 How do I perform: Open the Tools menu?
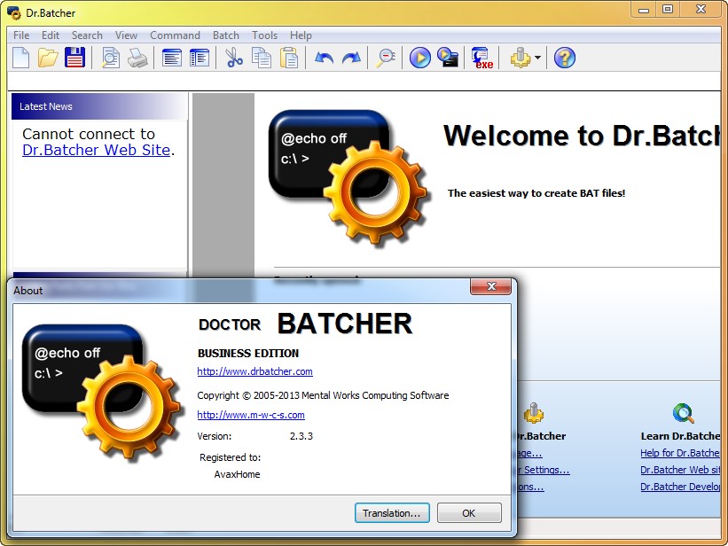pyautogui.click(x=264, y=35)
